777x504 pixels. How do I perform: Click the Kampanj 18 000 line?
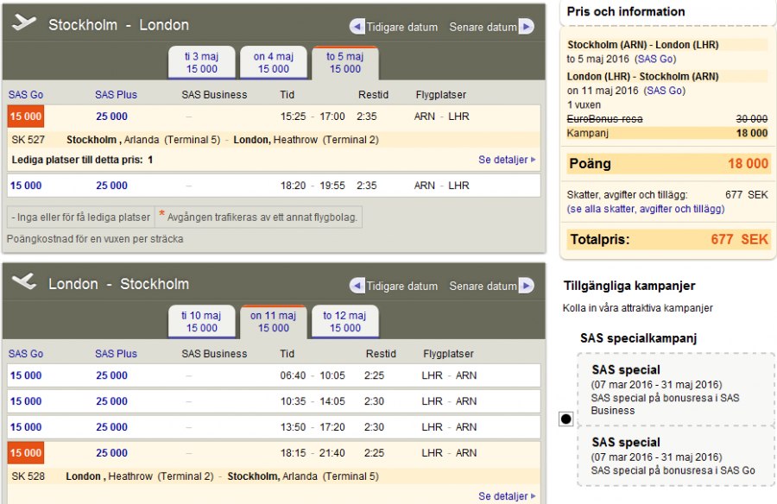667,133
